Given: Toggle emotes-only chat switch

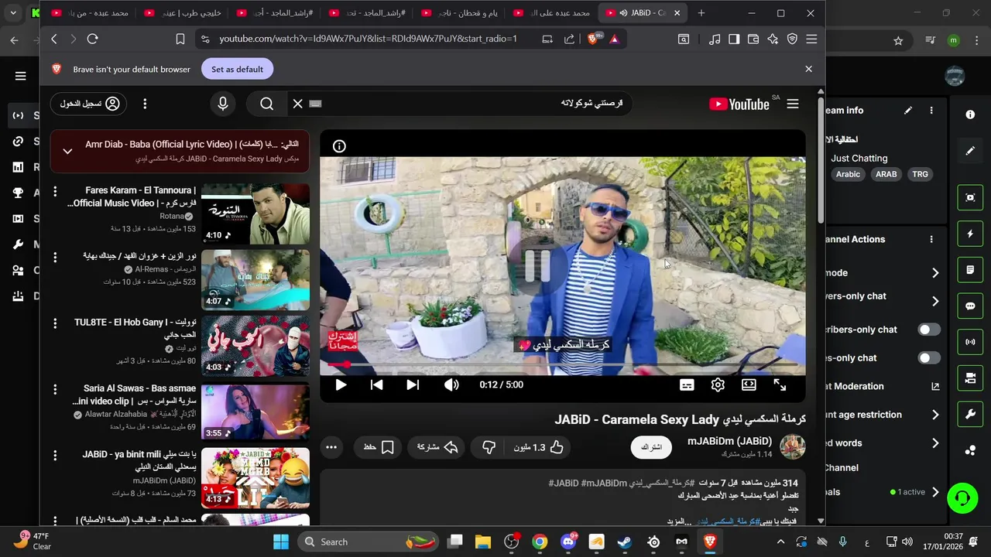Looking at the screenshot, I should click(929, 357).
